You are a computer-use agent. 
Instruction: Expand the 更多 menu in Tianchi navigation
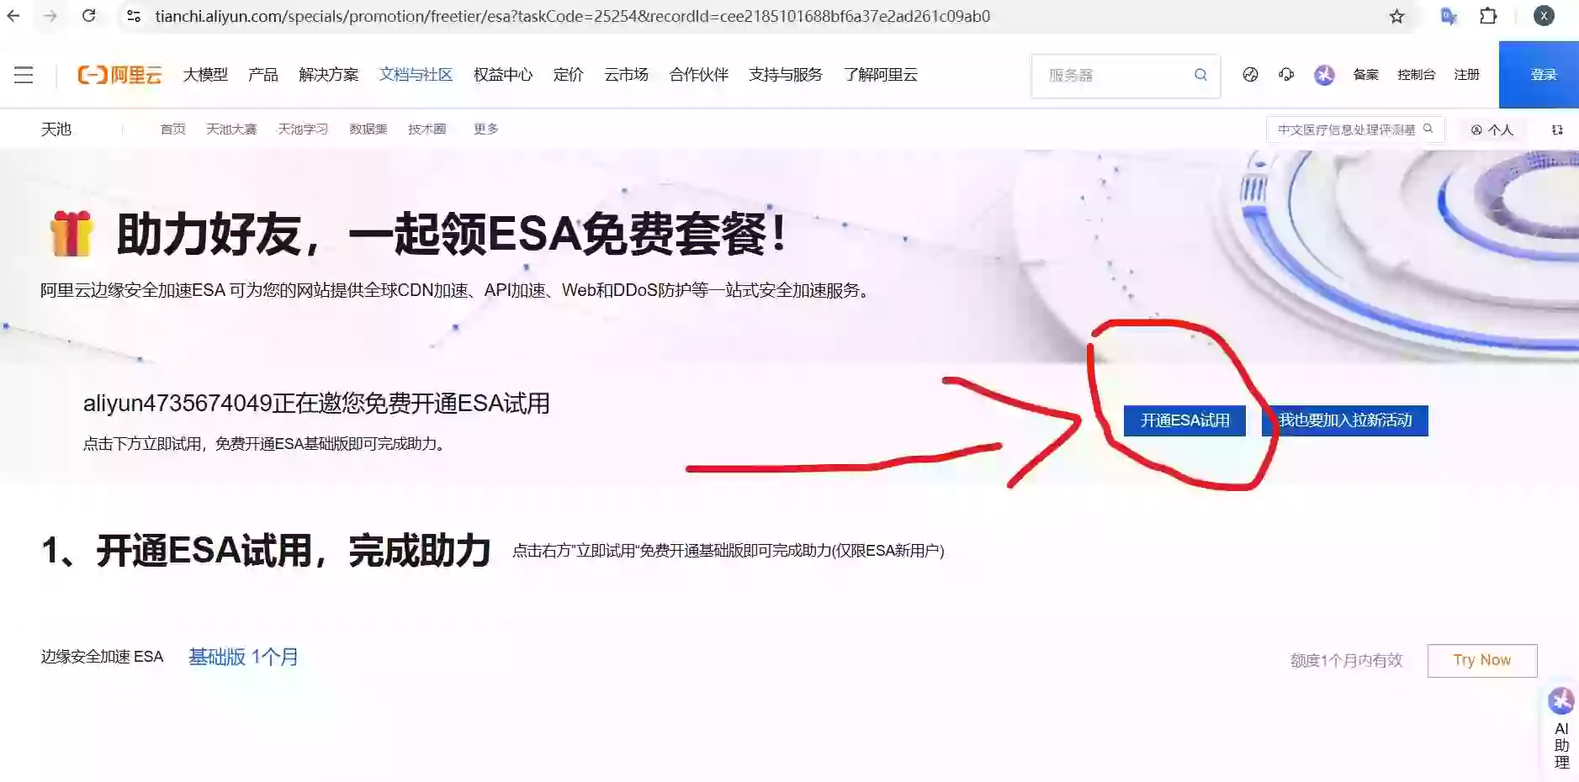485,129
